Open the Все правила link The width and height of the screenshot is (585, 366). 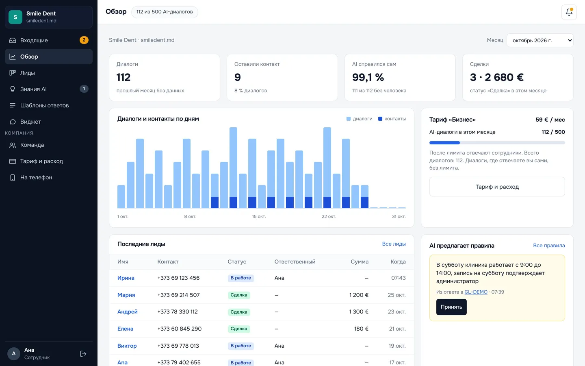click(549, 246)
